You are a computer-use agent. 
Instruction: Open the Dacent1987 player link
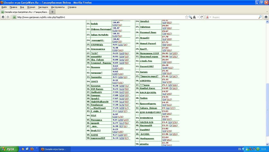pyautogui.click(x=147, y=67)
